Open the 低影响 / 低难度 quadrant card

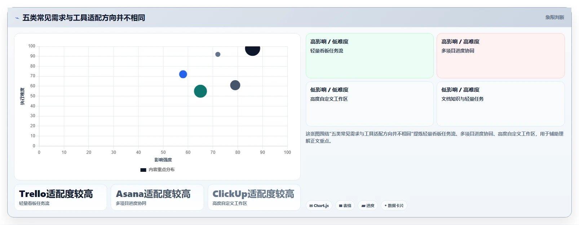point(370,104)
